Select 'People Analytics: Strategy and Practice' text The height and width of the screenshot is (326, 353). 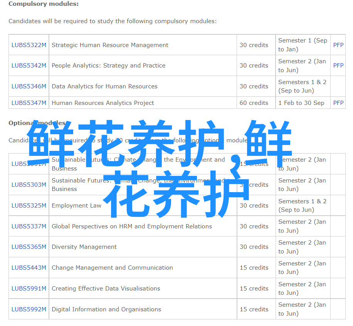pos(109,66)
